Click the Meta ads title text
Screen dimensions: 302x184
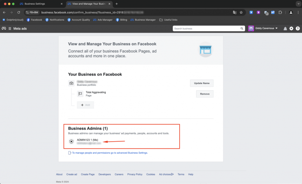[x=20, y=28]
